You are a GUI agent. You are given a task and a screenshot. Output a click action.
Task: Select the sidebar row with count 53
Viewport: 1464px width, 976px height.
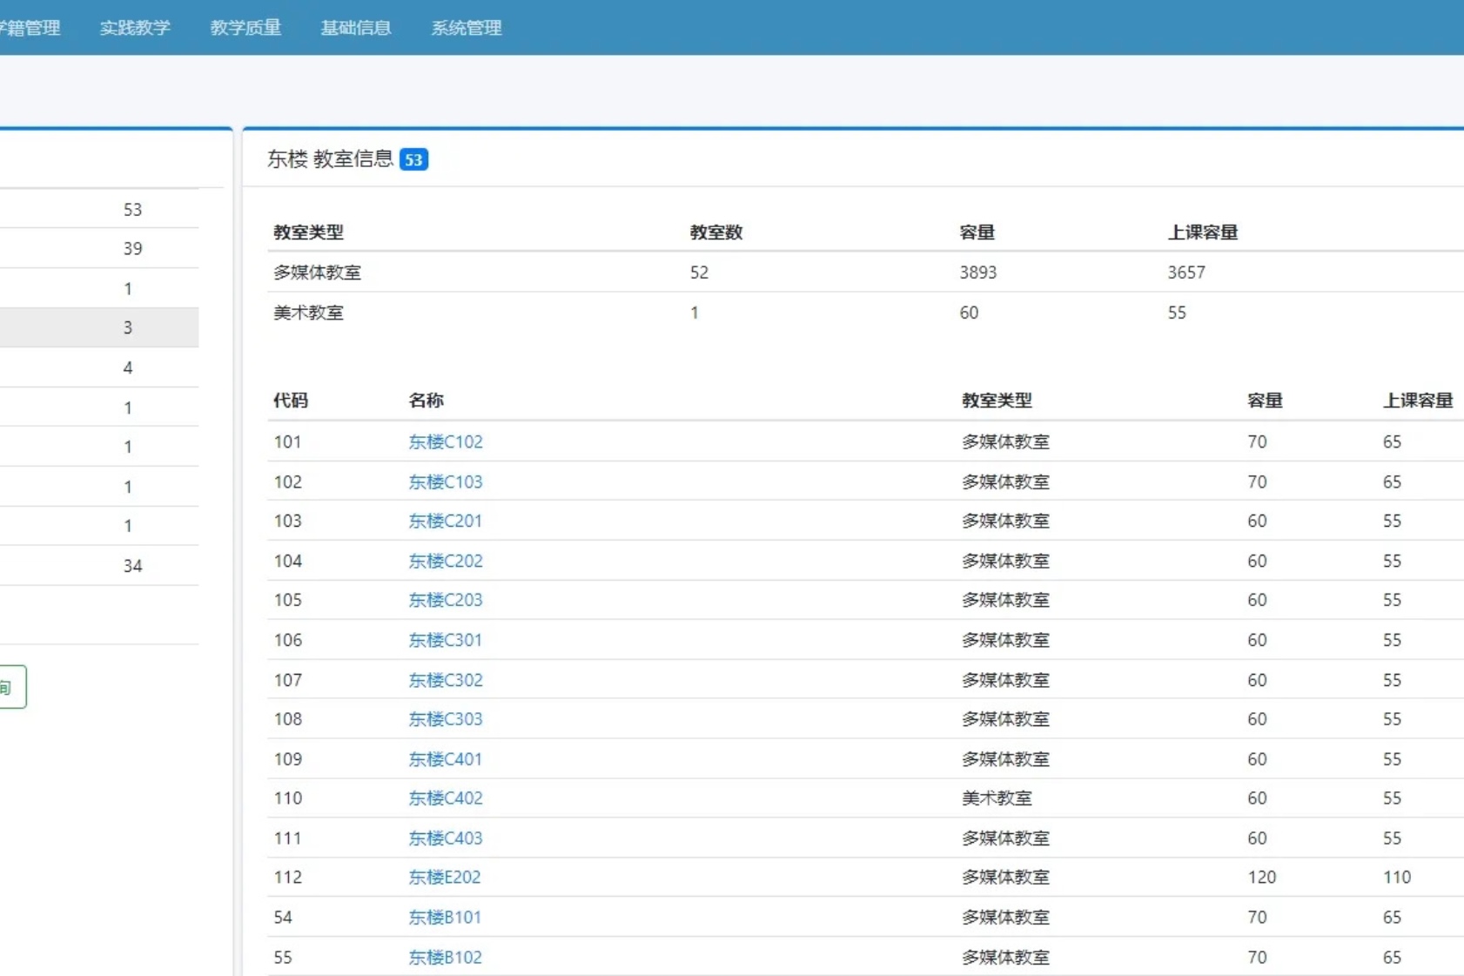tap(99, 209)
